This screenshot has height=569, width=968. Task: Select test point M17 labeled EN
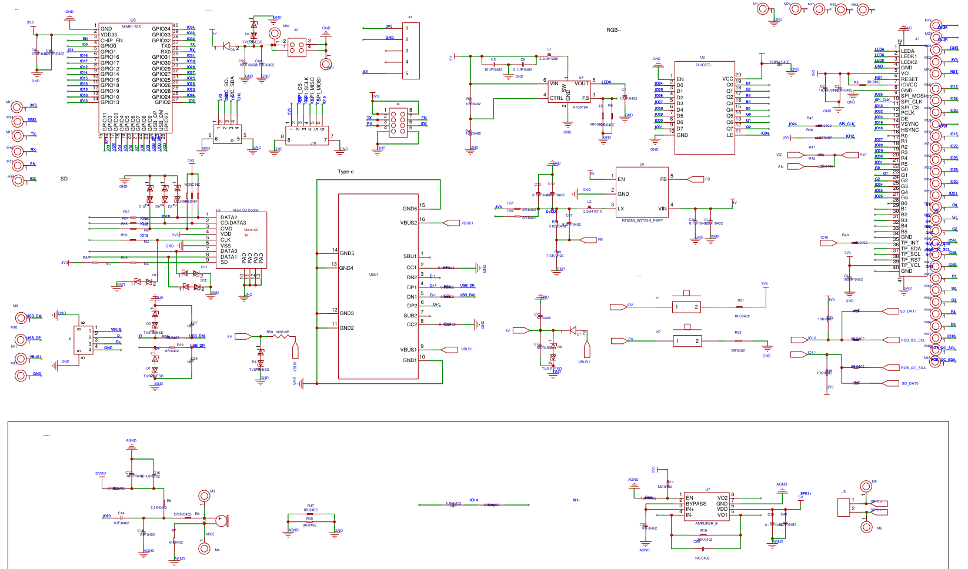pos(18,166)
